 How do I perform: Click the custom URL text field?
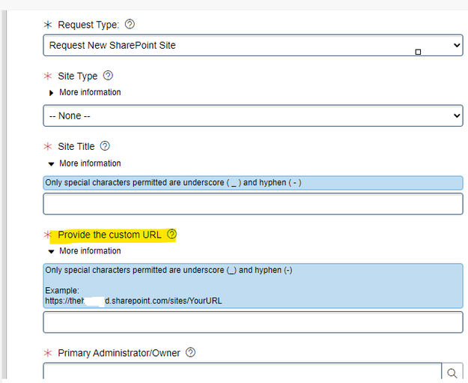point(253,322)
